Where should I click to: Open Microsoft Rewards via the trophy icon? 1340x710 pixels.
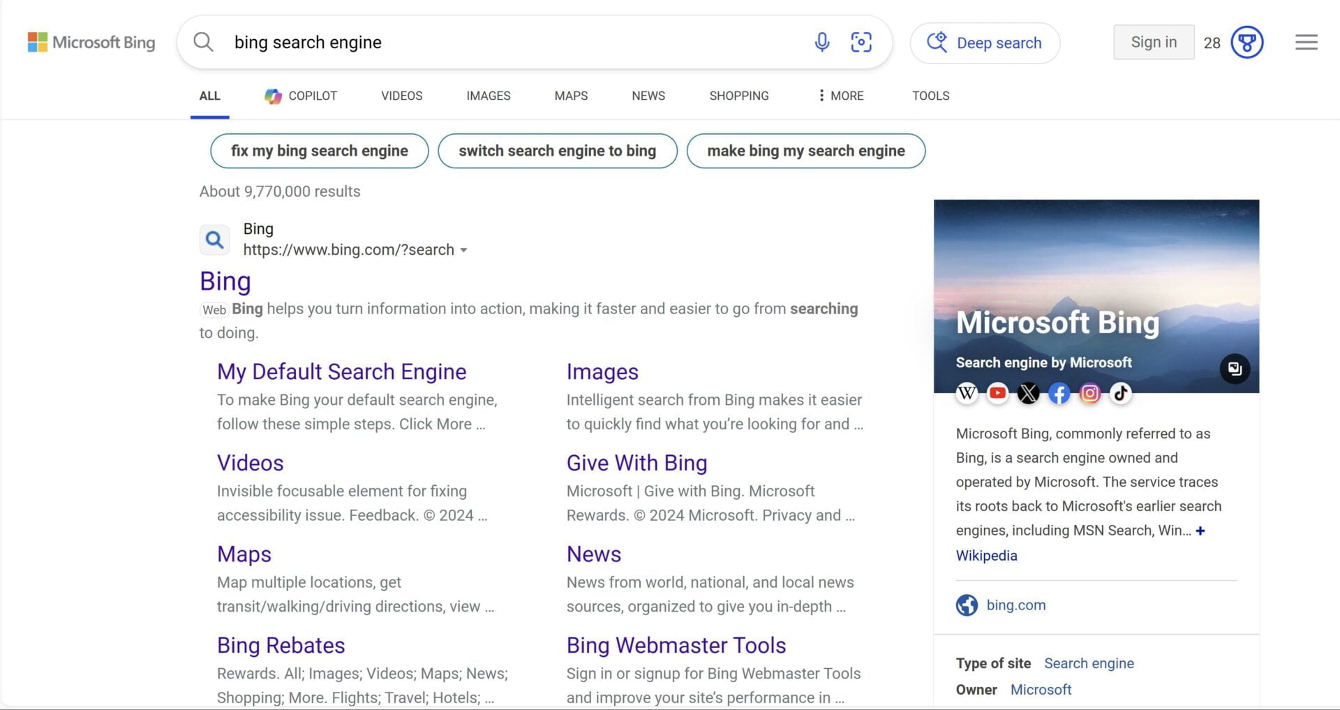(x=1246, y=42)
